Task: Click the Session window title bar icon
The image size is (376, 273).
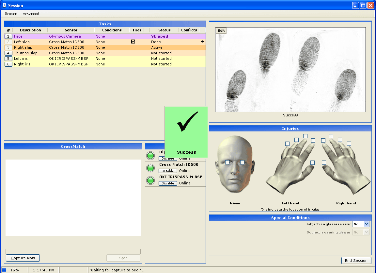Action: point(4,6)
